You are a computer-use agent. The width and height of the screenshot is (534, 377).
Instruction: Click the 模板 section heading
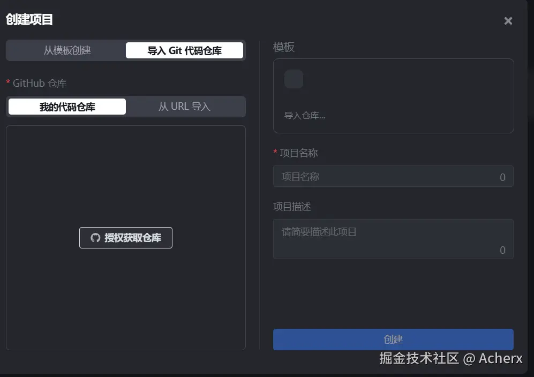click(x=284, y=47)
